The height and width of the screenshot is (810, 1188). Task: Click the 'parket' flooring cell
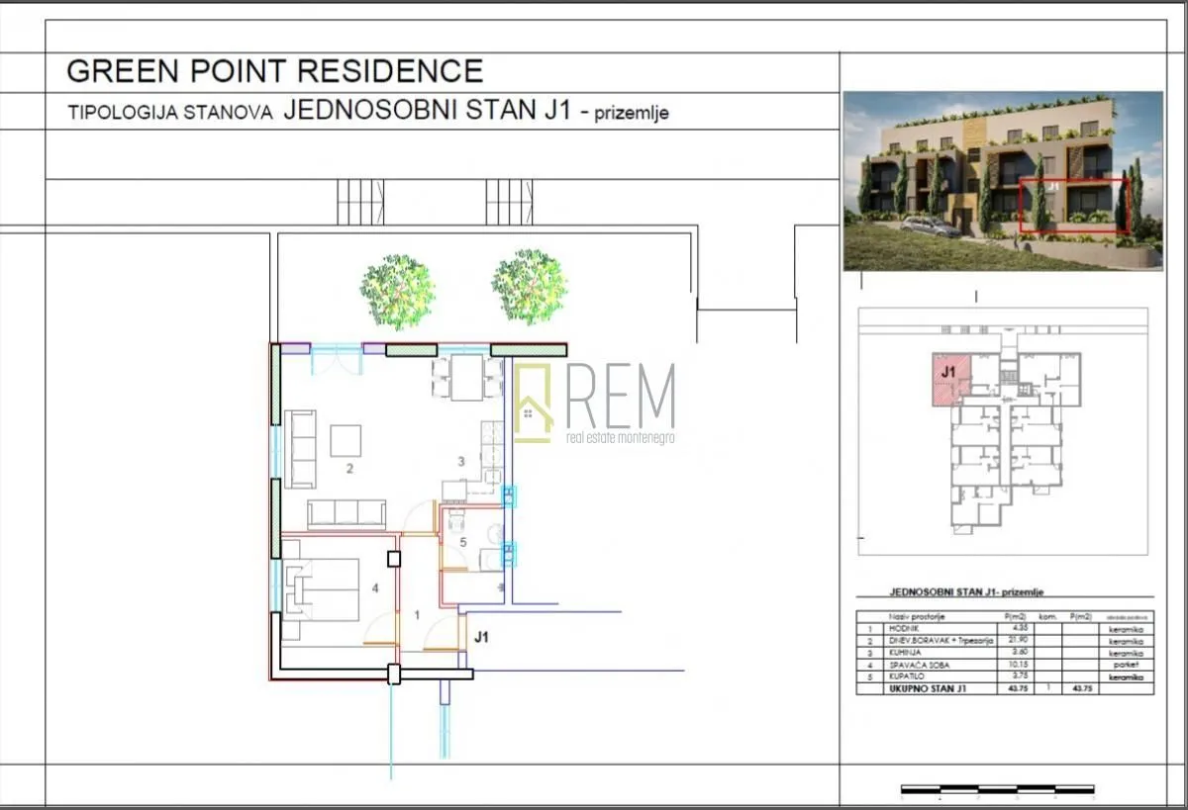[x=1126, y=665]
